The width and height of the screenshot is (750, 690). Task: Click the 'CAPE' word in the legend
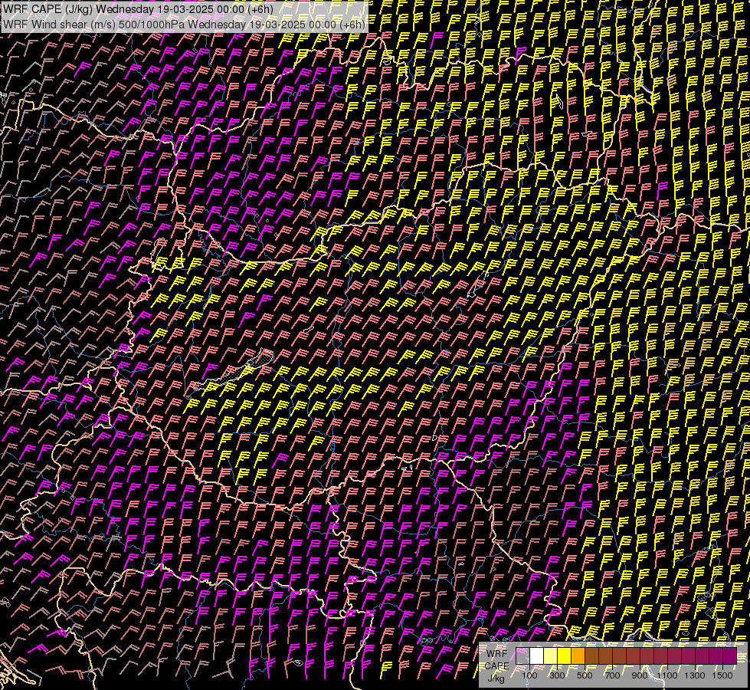(496, 666)
